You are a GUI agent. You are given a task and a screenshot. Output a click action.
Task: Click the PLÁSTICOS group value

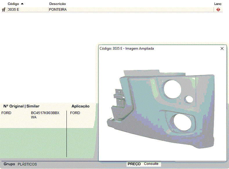(x=27, y=164)
